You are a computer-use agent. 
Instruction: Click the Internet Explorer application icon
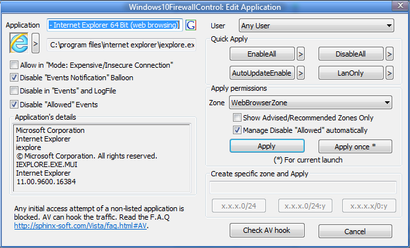[19, 43]
